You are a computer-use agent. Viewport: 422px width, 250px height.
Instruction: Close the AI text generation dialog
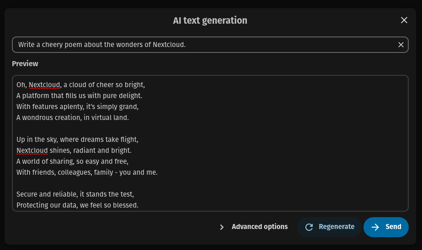(x=404, y=20)
